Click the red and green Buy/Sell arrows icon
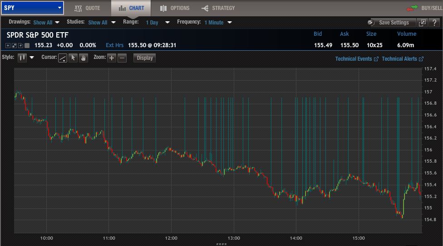This screenshot has height=246, width=443. pos(412,8)
